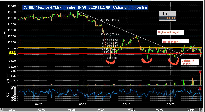Click the red X marker in Volume panel
The width and height of the screenshot is (205, 112).
point(200,72)
